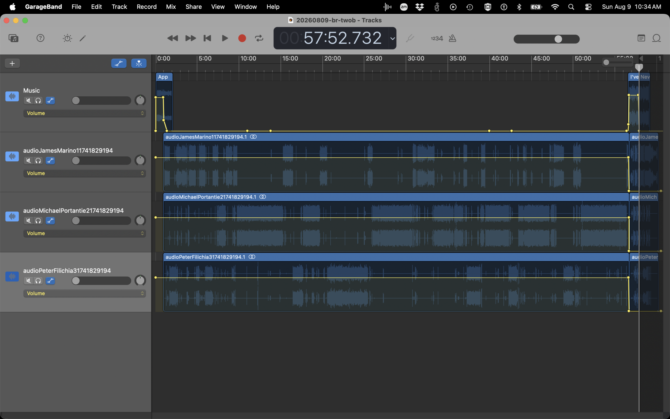Screen dimensions: 670x419
Task: Toggle automation on audioPeterFilichia track
Action: coord(50,281)
